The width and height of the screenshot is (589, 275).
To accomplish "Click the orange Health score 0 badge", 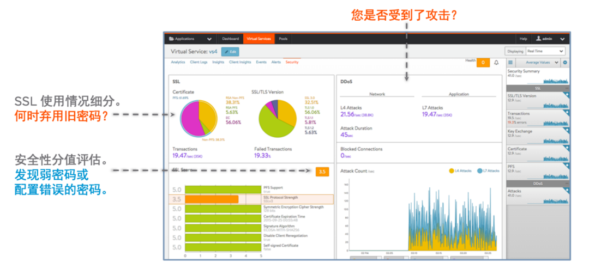I will (483, 63).
